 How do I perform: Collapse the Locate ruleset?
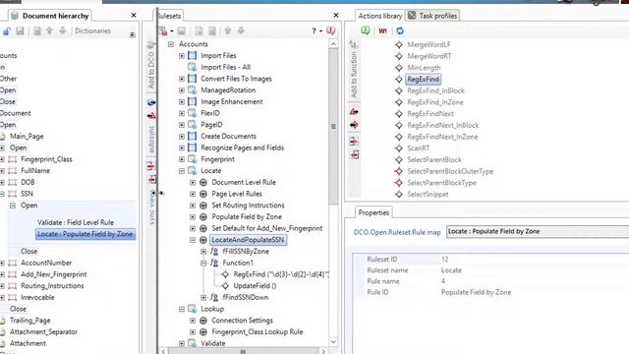(x=182, y=171)
